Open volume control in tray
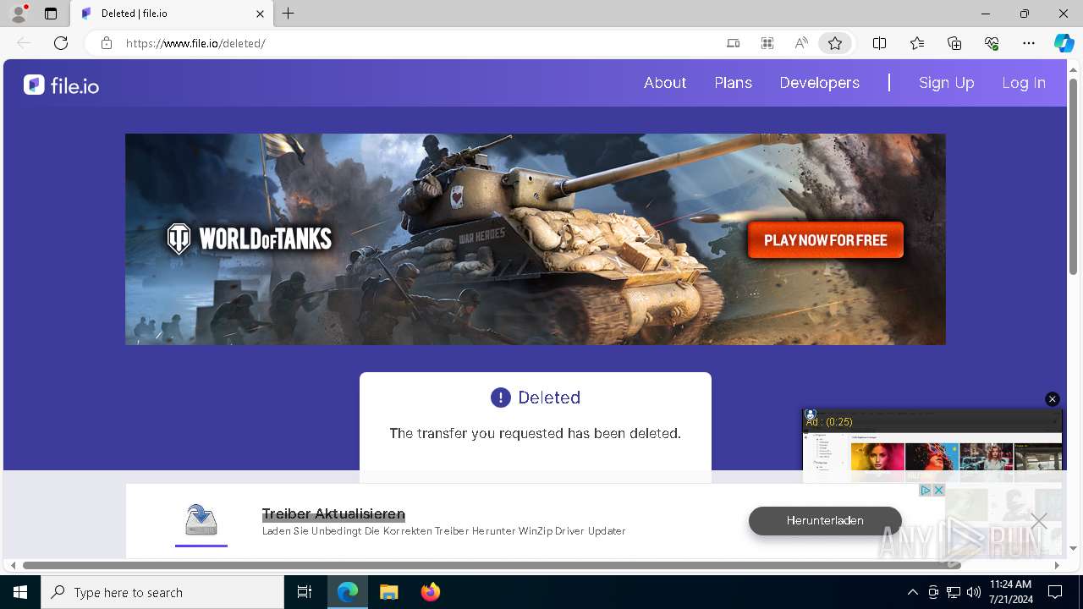Image resolution: width=1083 pixels, height=609 pixels. (973, 592)
